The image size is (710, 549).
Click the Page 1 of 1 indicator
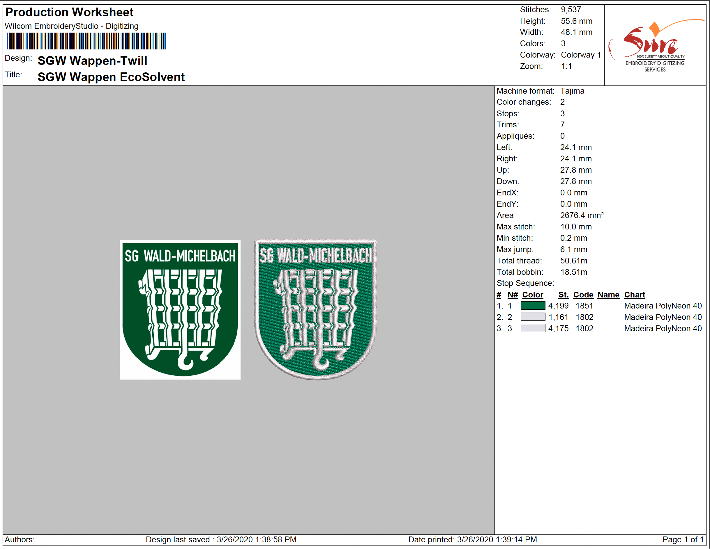click(x=683, y=540)
